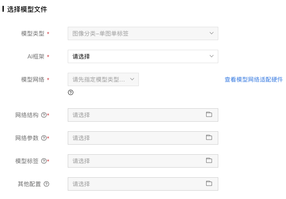286x199 pixels.
Task: Show help tooltip for 模型标签
Action: click(x=44, y=161)
